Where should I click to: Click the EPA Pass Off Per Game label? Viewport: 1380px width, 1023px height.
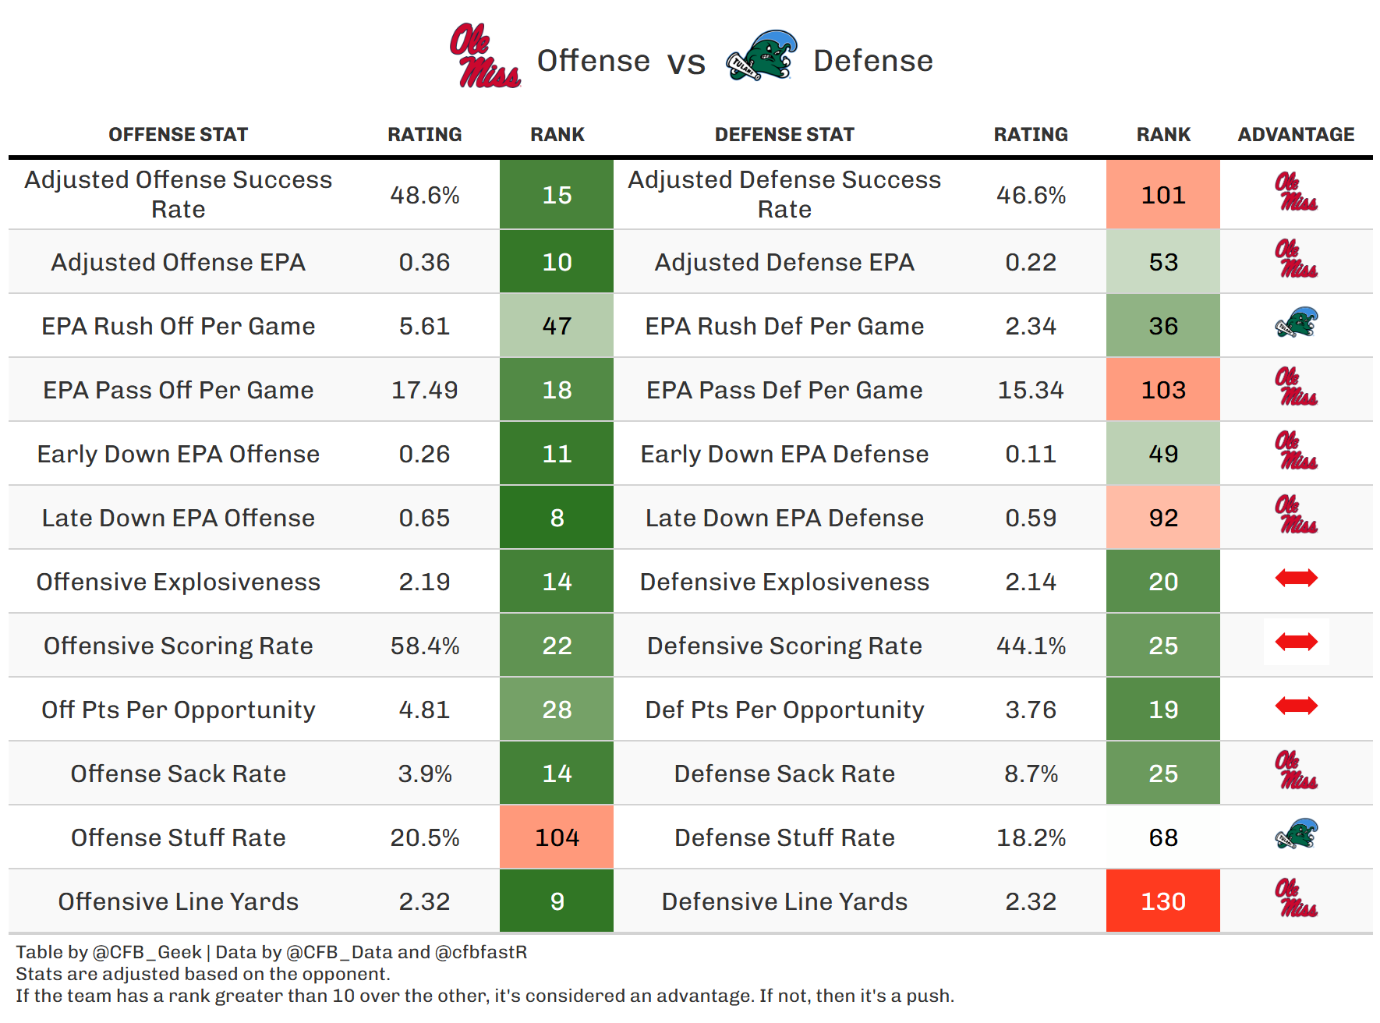pos(178,391)
